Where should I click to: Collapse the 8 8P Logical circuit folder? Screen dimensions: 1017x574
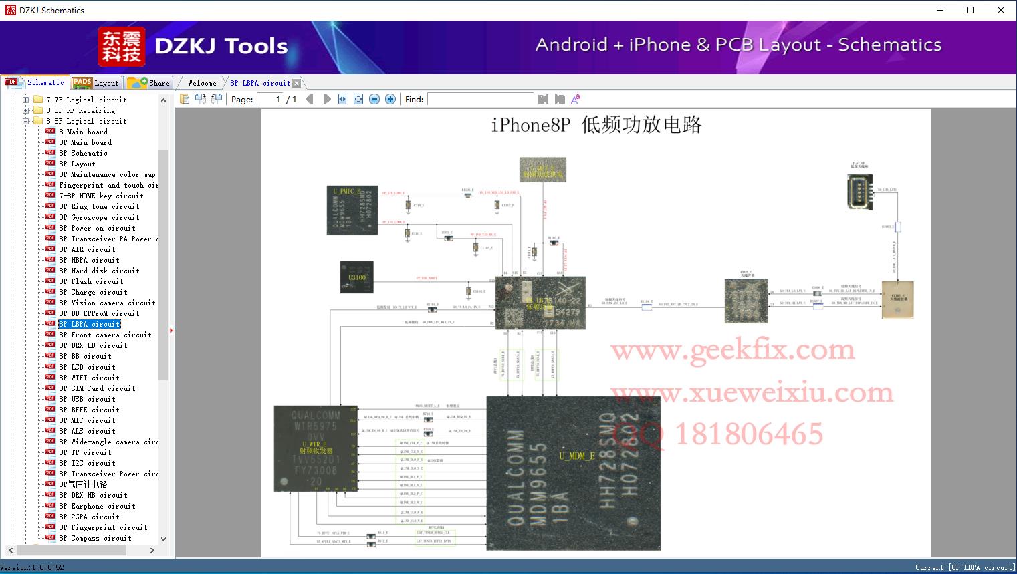26,121
